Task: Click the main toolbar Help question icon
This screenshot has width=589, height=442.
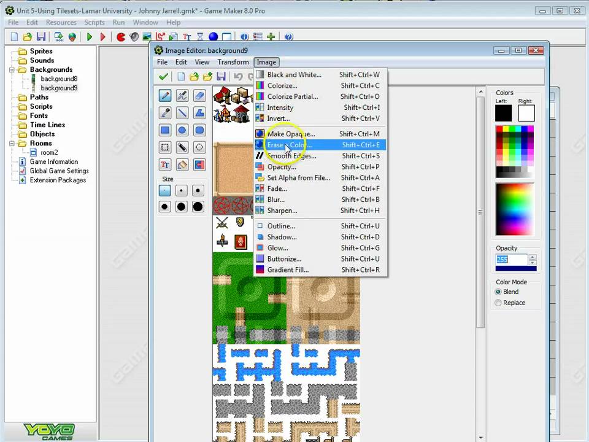Action: click(x=288, y=37)
